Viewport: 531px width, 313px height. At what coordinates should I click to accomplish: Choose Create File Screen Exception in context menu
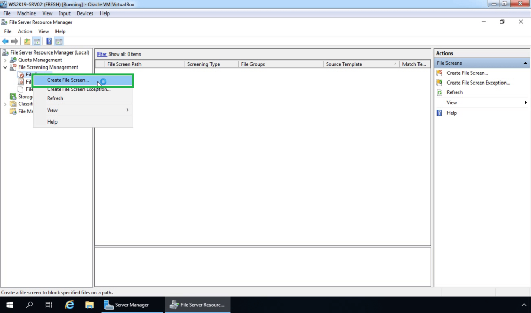pos(83,89)
